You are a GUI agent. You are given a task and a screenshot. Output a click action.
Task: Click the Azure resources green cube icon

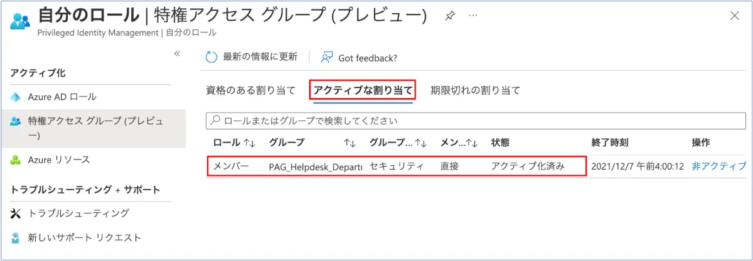click(x=16, y=160)
